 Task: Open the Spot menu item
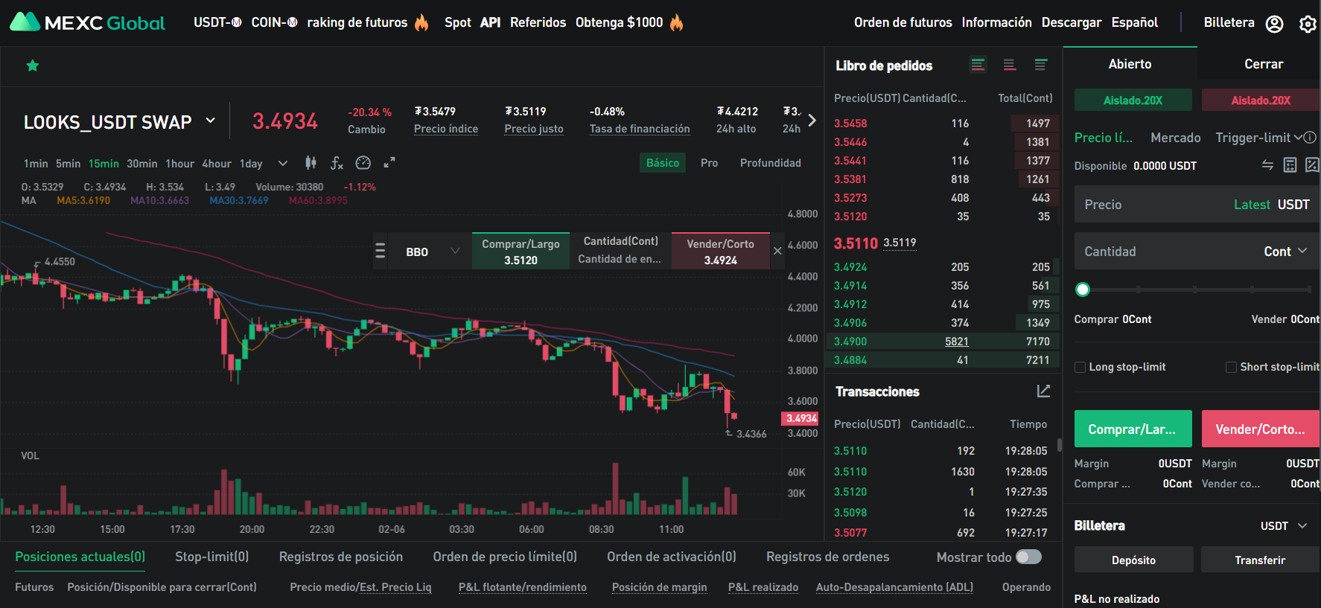458,22
